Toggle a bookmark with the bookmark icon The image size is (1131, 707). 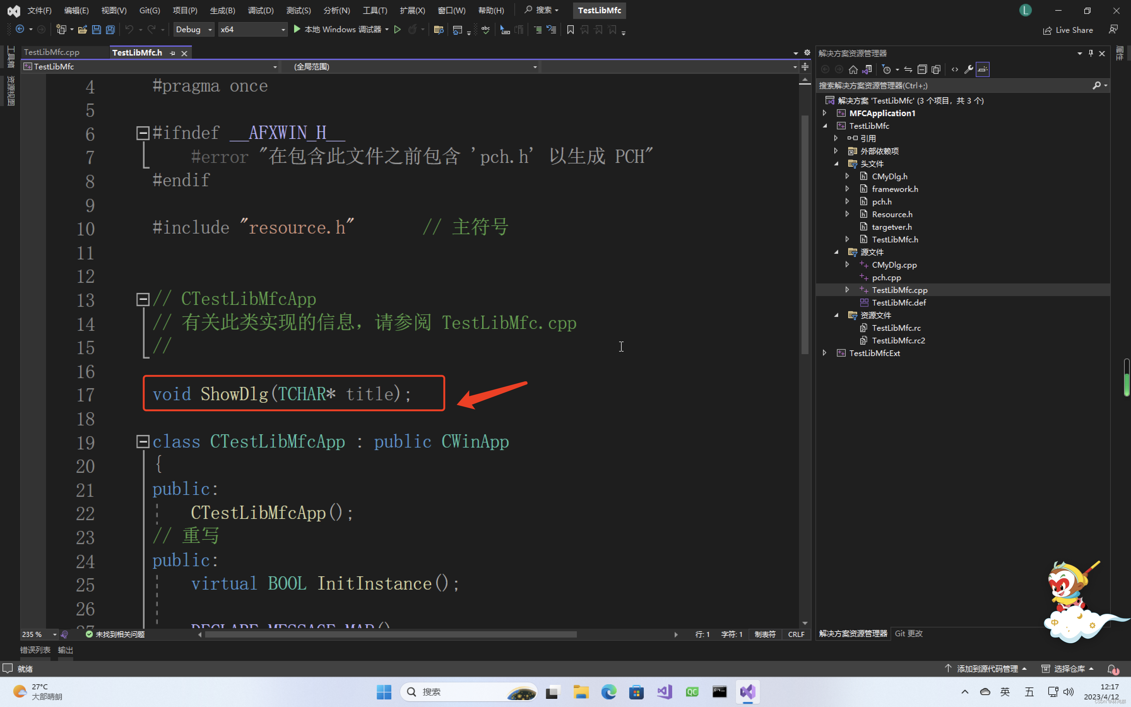pos(570,30)
